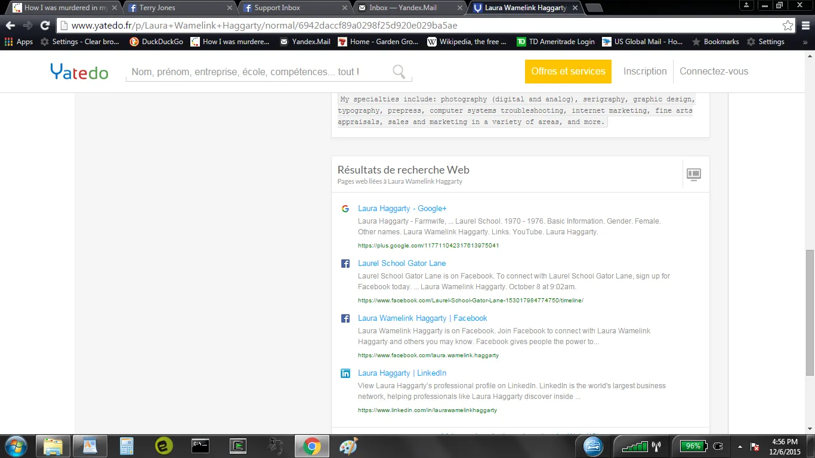Viewport: 815px width, 458px height.
Task: Open the last Settings bookmark
Action: pyautogui.click(x=765, y=42)
